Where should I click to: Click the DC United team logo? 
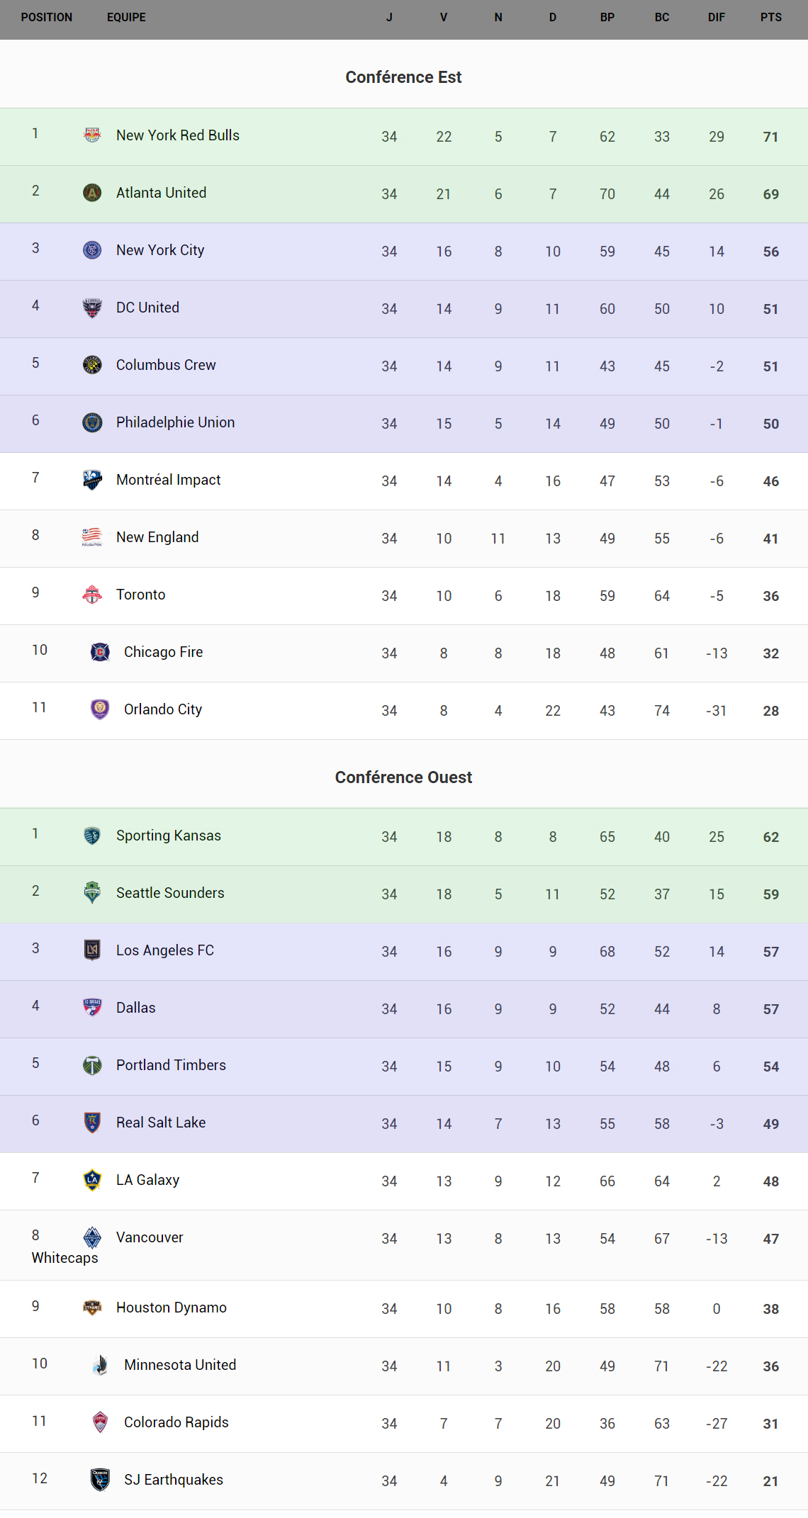(x=92, y=307)
